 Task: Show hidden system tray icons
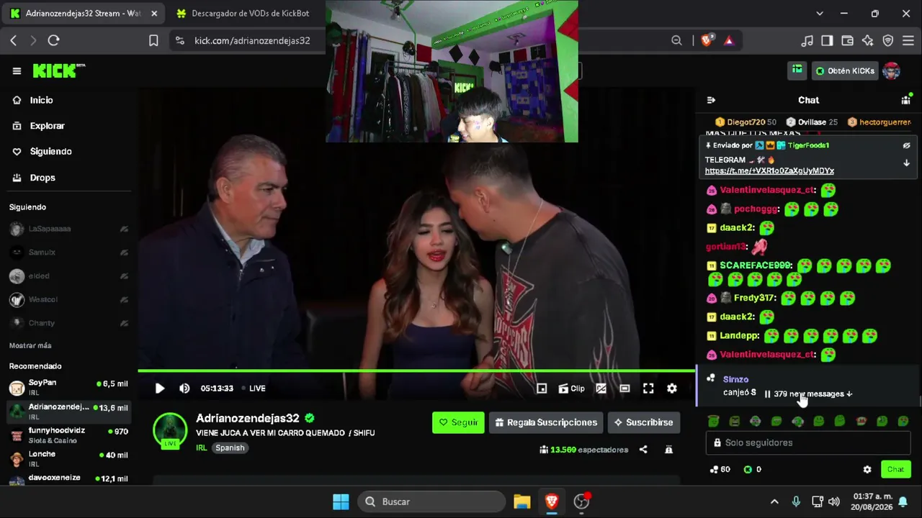[x=774, y=501]
